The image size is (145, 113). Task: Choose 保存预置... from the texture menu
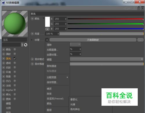point(52,82)
